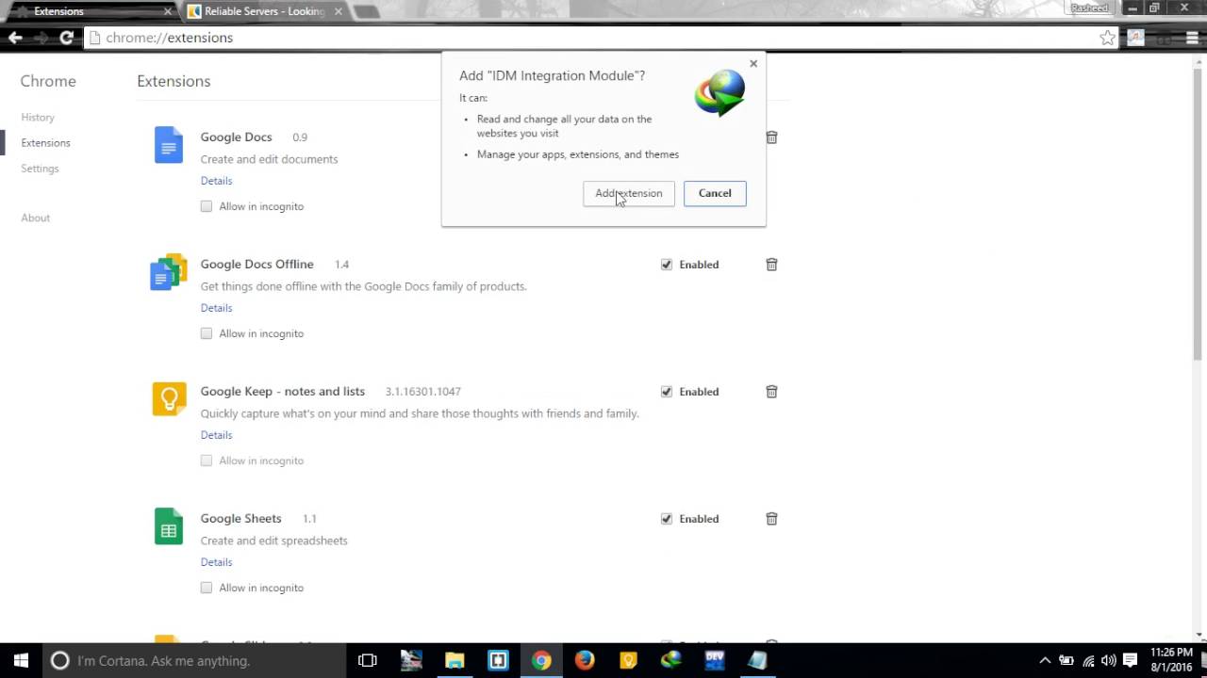Open Task View from taskbar

(x=368, y=660)
